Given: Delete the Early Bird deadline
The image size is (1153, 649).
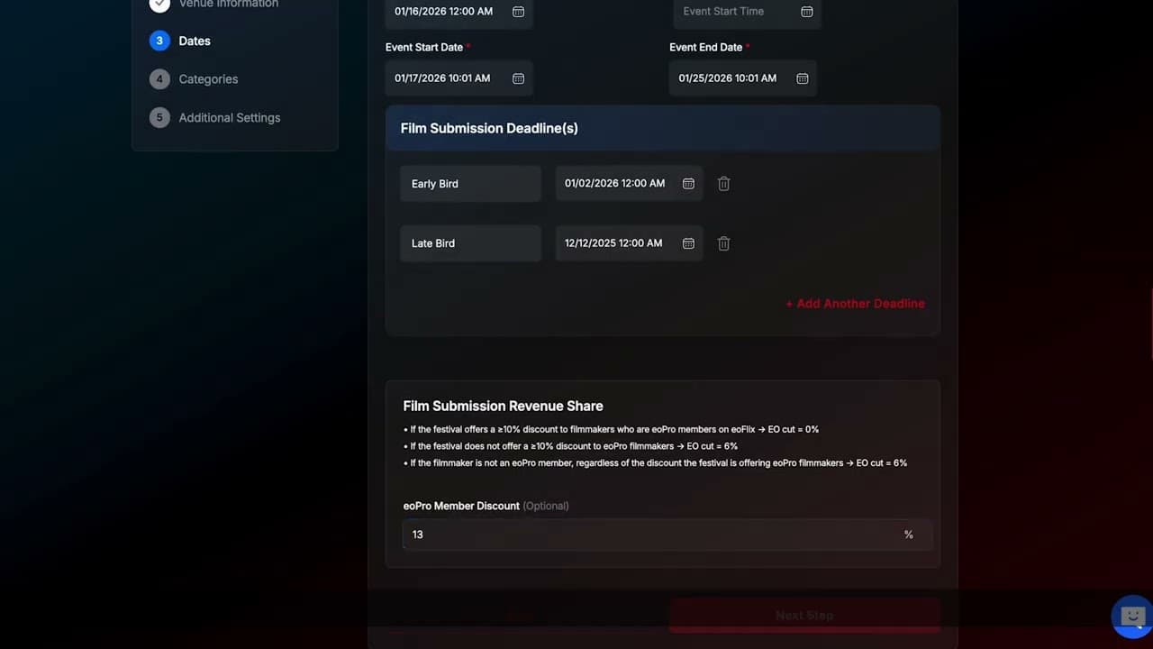Looking at the screenshot, I should [x=723, y=184].
